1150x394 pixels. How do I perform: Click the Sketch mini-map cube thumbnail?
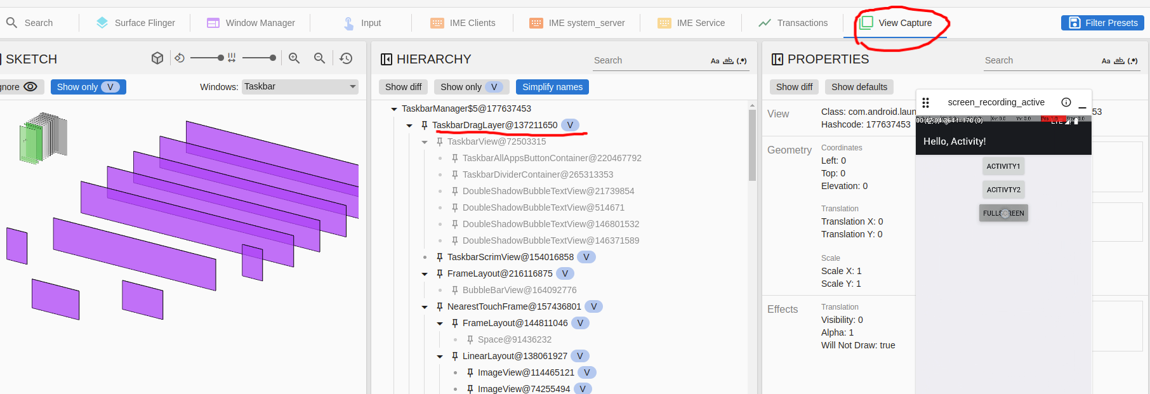43,138
